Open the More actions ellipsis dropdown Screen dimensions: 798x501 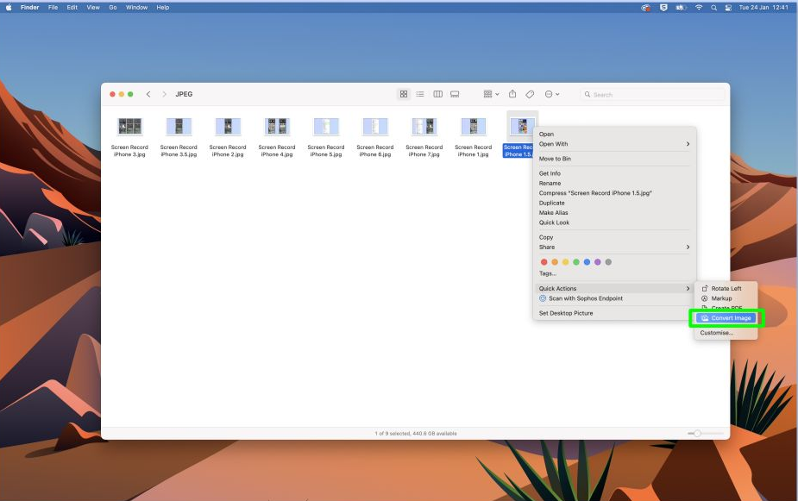(551, 94)
